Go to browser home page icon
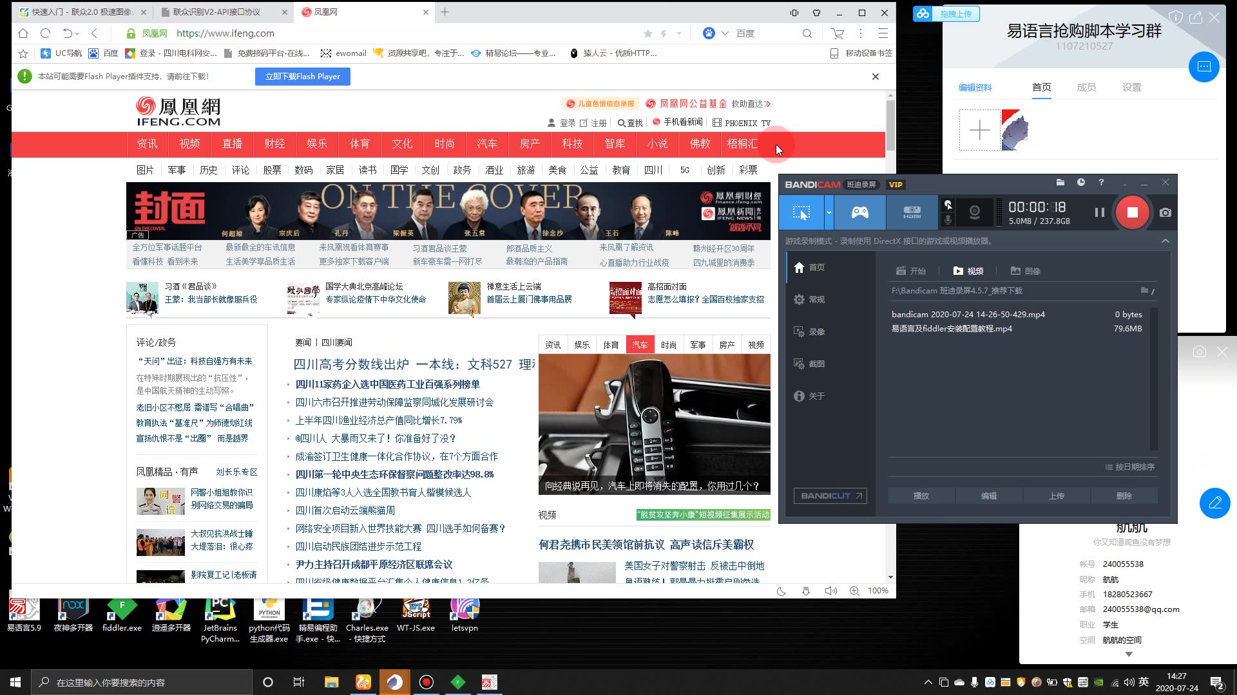The width and height of the screenshot is (1237, 695). click(x=23, y=33)
